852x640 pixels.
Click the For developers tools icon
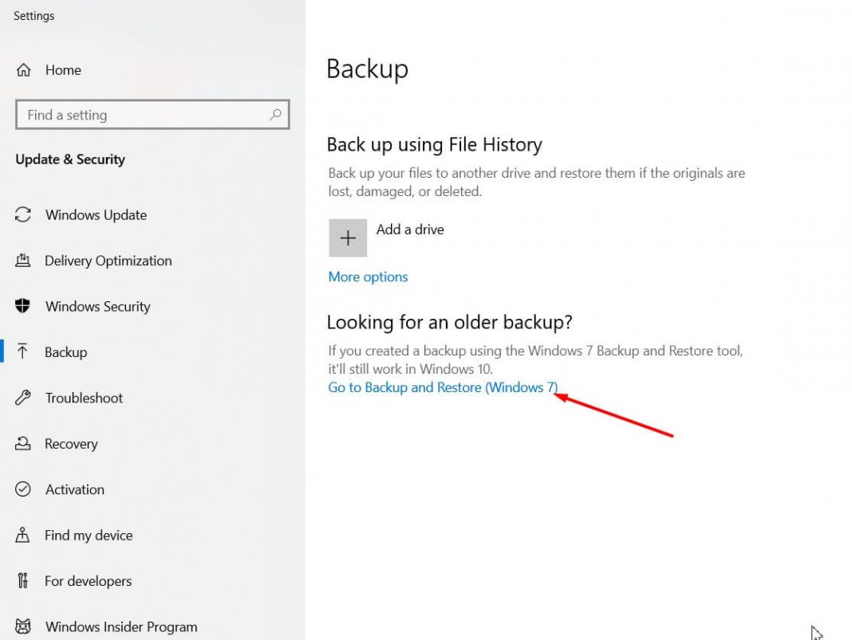click(x=22, y=580)
